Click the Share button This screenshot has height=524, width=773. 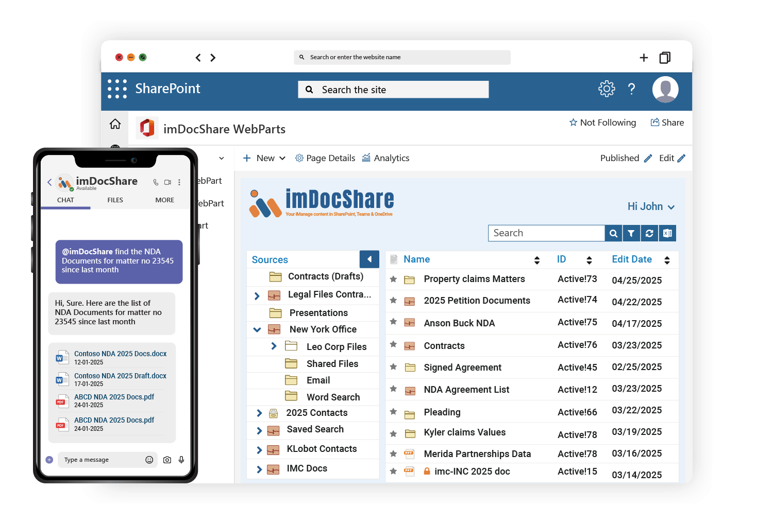pos(667,123)
